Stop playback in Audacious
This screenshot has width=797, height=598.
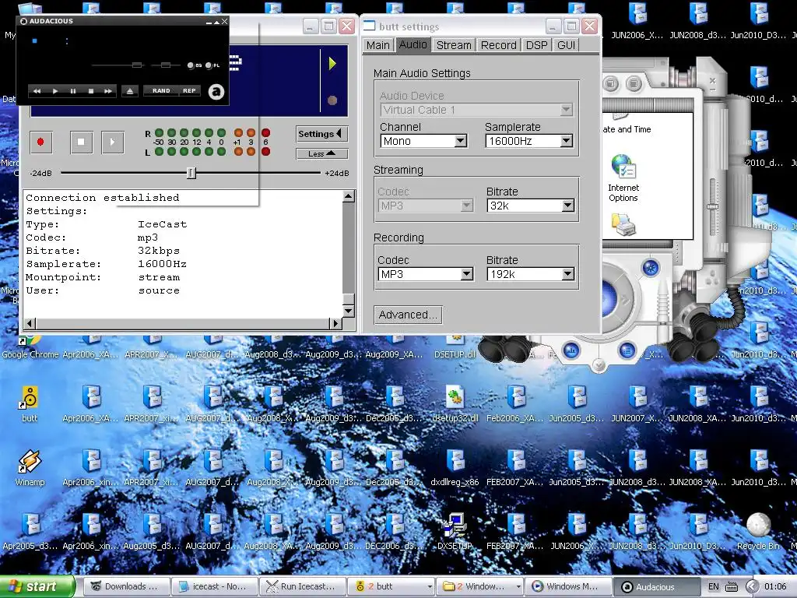coord(90,91)
